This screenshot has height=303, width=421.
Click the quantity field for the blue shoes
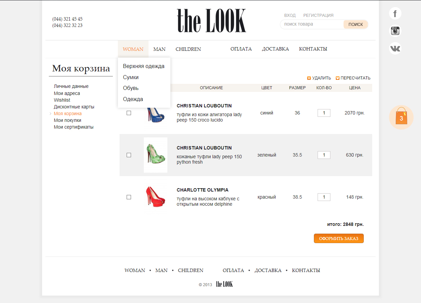[324, 113]
